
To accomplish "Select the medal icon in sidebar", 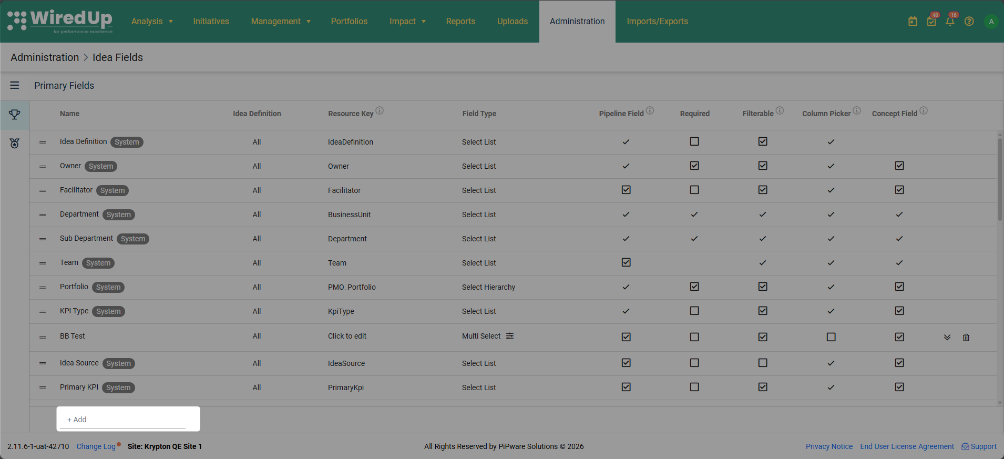I will pos(15,143).
